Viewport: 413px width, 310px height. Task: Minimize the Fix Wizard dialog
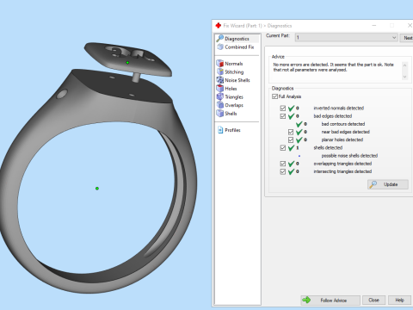(374, 26)
